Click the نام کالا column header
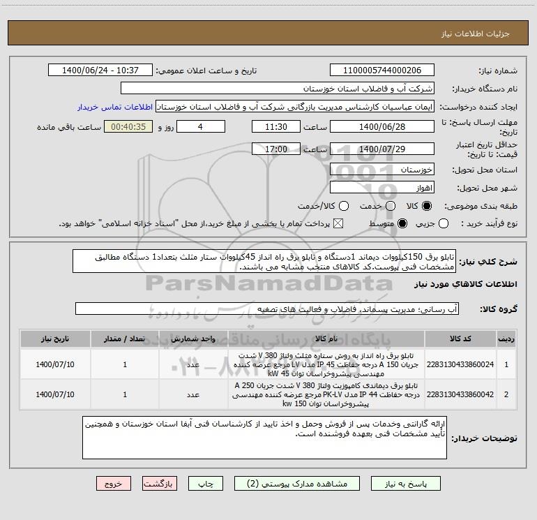The width and height of the screenshot is (537, 520). coord(326,339)
